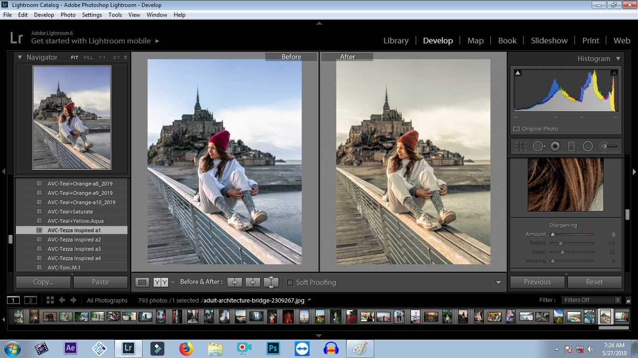Open second window display button 2
638x358 pixels.
pos(30,300)
